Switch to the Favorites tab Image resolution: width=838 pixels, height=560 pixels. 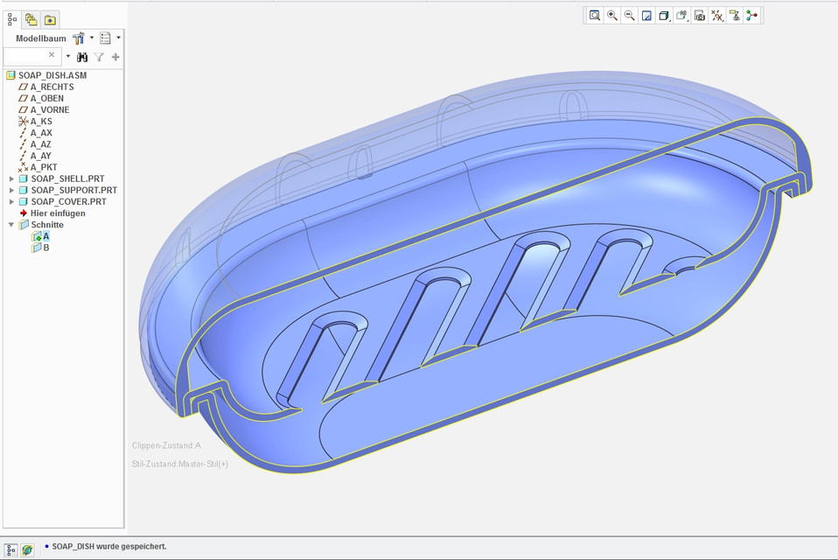click(x=50, y=19)
